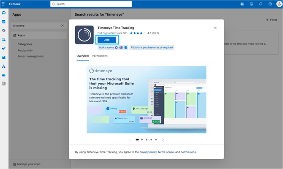Close the Timeneye app dialog
Screen dimensions: 283x169
pyautogui.click(x=215, y=28)
